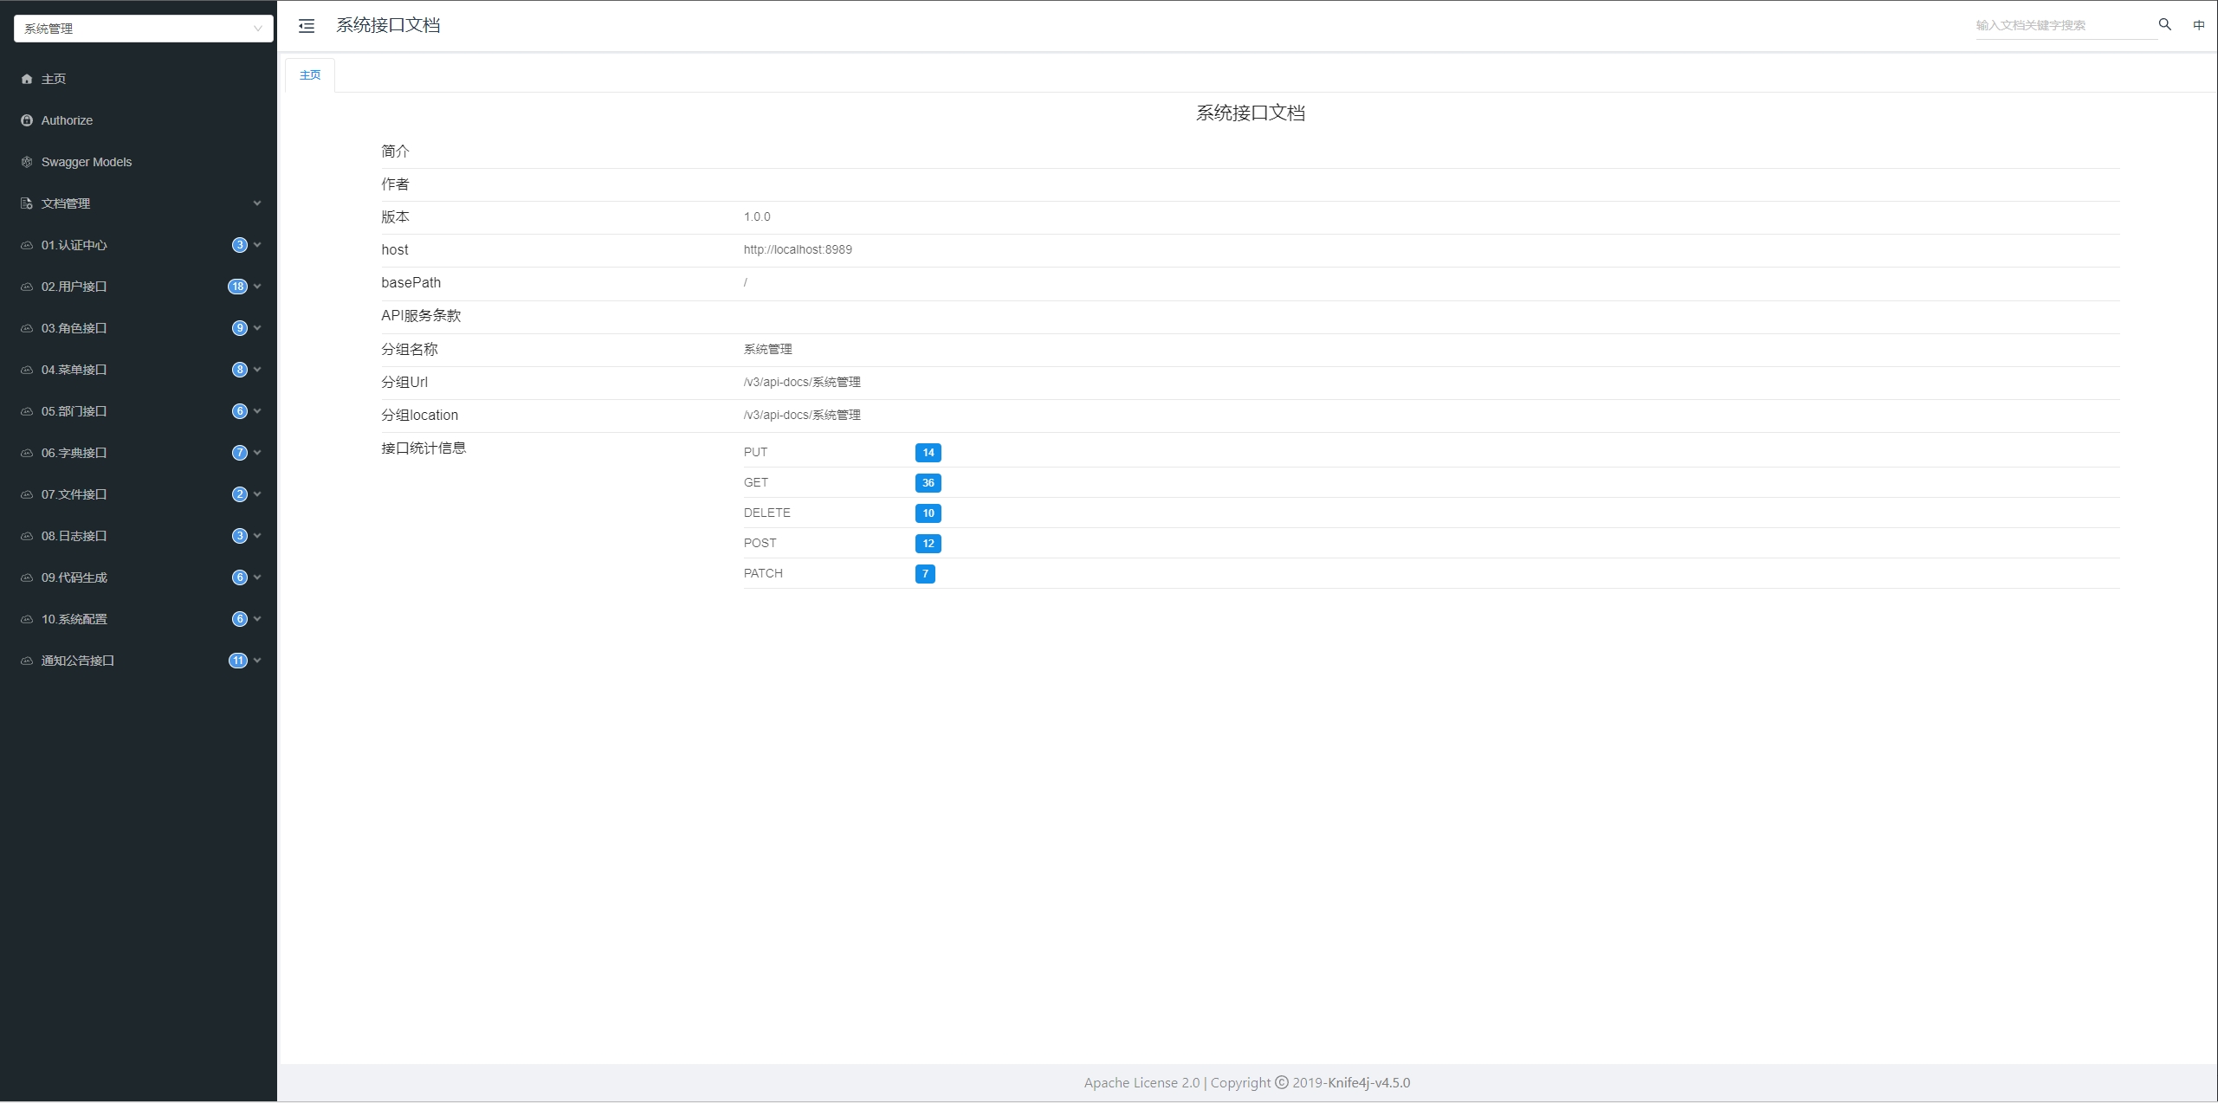Image resolution: width=2218 pixels, height=1103 pixels.
Task: Click the keyword search input field
Action: coord(2051,25)
